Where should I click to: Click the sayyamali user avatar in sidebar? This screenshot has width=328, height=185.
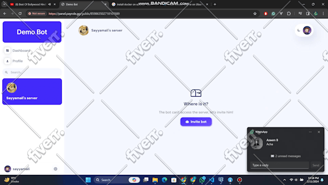pyautogui.click(x=8, y=169)
